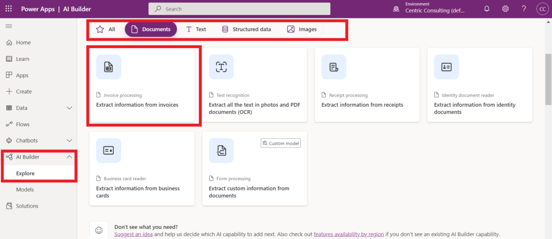Click the Search input field
The height and width of the screenshot is (239, 552).
[239, 9]
